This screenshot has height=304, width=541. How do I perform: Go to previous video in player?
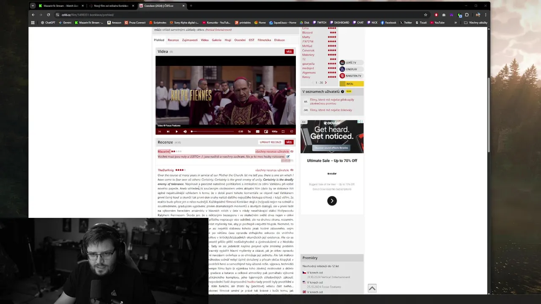tap(159, 131)
